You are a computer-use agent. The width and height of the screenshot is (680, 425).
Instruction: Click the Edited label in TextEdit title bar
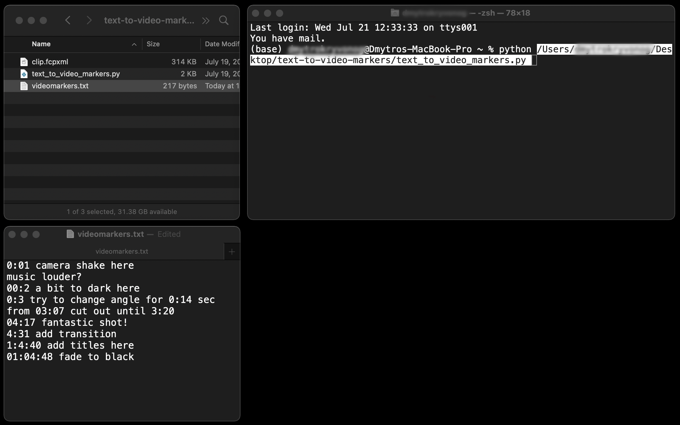click(x=169, y=234)
